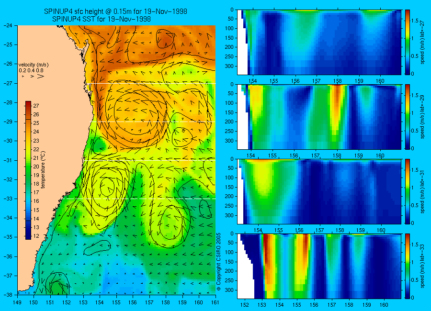Screen dimensions: 431x311
Task: Click the 151 longitude label under the main map
Action: 50,302
